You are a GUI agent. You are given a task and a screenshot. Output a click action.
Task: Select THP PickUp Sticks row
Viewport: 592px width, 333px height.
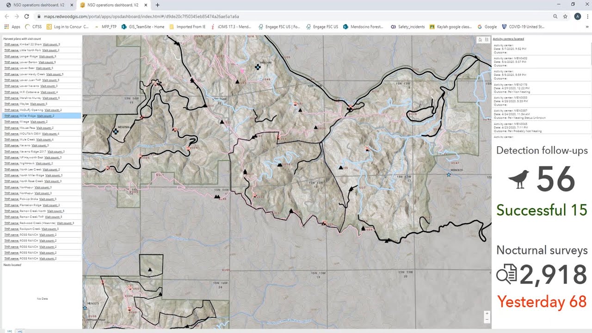pyautogui.click(x=41, y=199)
